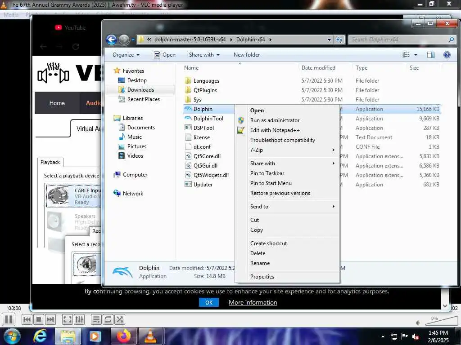Pause playback in VLC

[9, 319]
